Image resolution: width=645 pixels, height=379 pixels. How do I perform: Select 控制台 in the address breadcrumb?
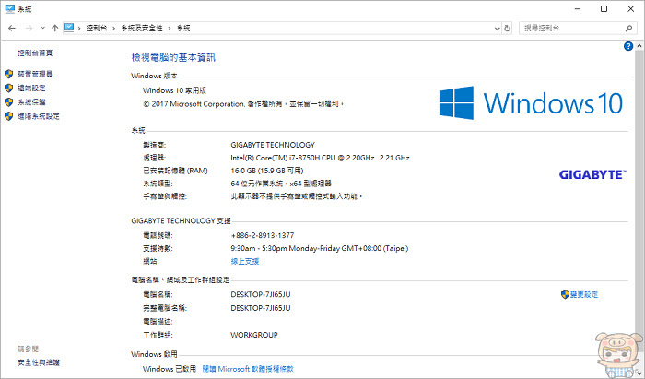coord(97,28)
